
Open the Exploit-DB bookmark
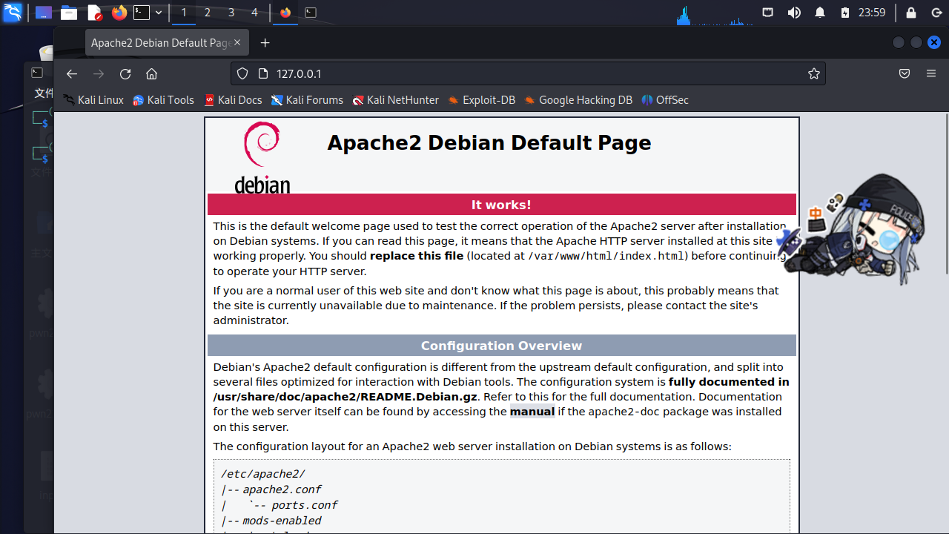pos(481,100)
